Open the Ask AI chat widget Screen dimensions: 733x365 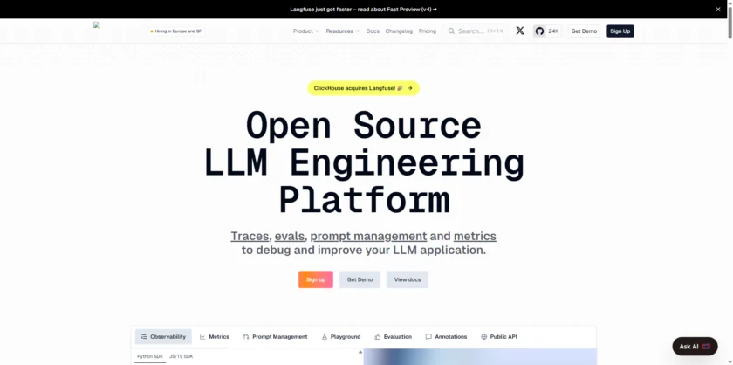click(694, 346)
